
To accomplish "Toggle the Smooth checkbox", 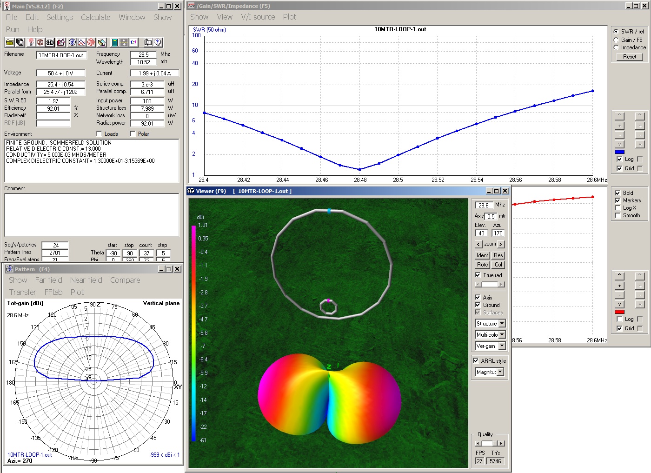I will (618, 215).
